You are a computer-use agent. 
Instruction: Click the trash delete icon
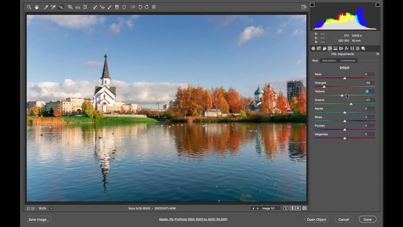click(154, 7)
